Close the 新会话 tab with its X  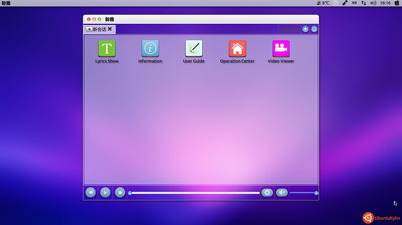pyautogui.click(x=110, y=29)
